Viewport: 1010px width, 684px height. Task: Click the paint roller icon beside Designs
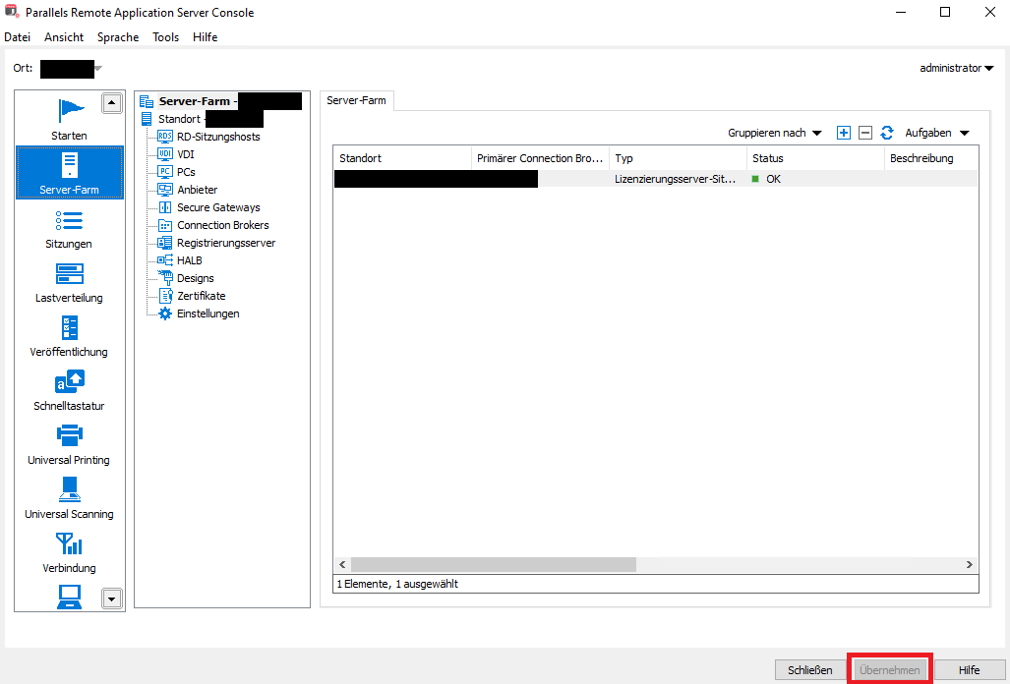coord(165,277)
